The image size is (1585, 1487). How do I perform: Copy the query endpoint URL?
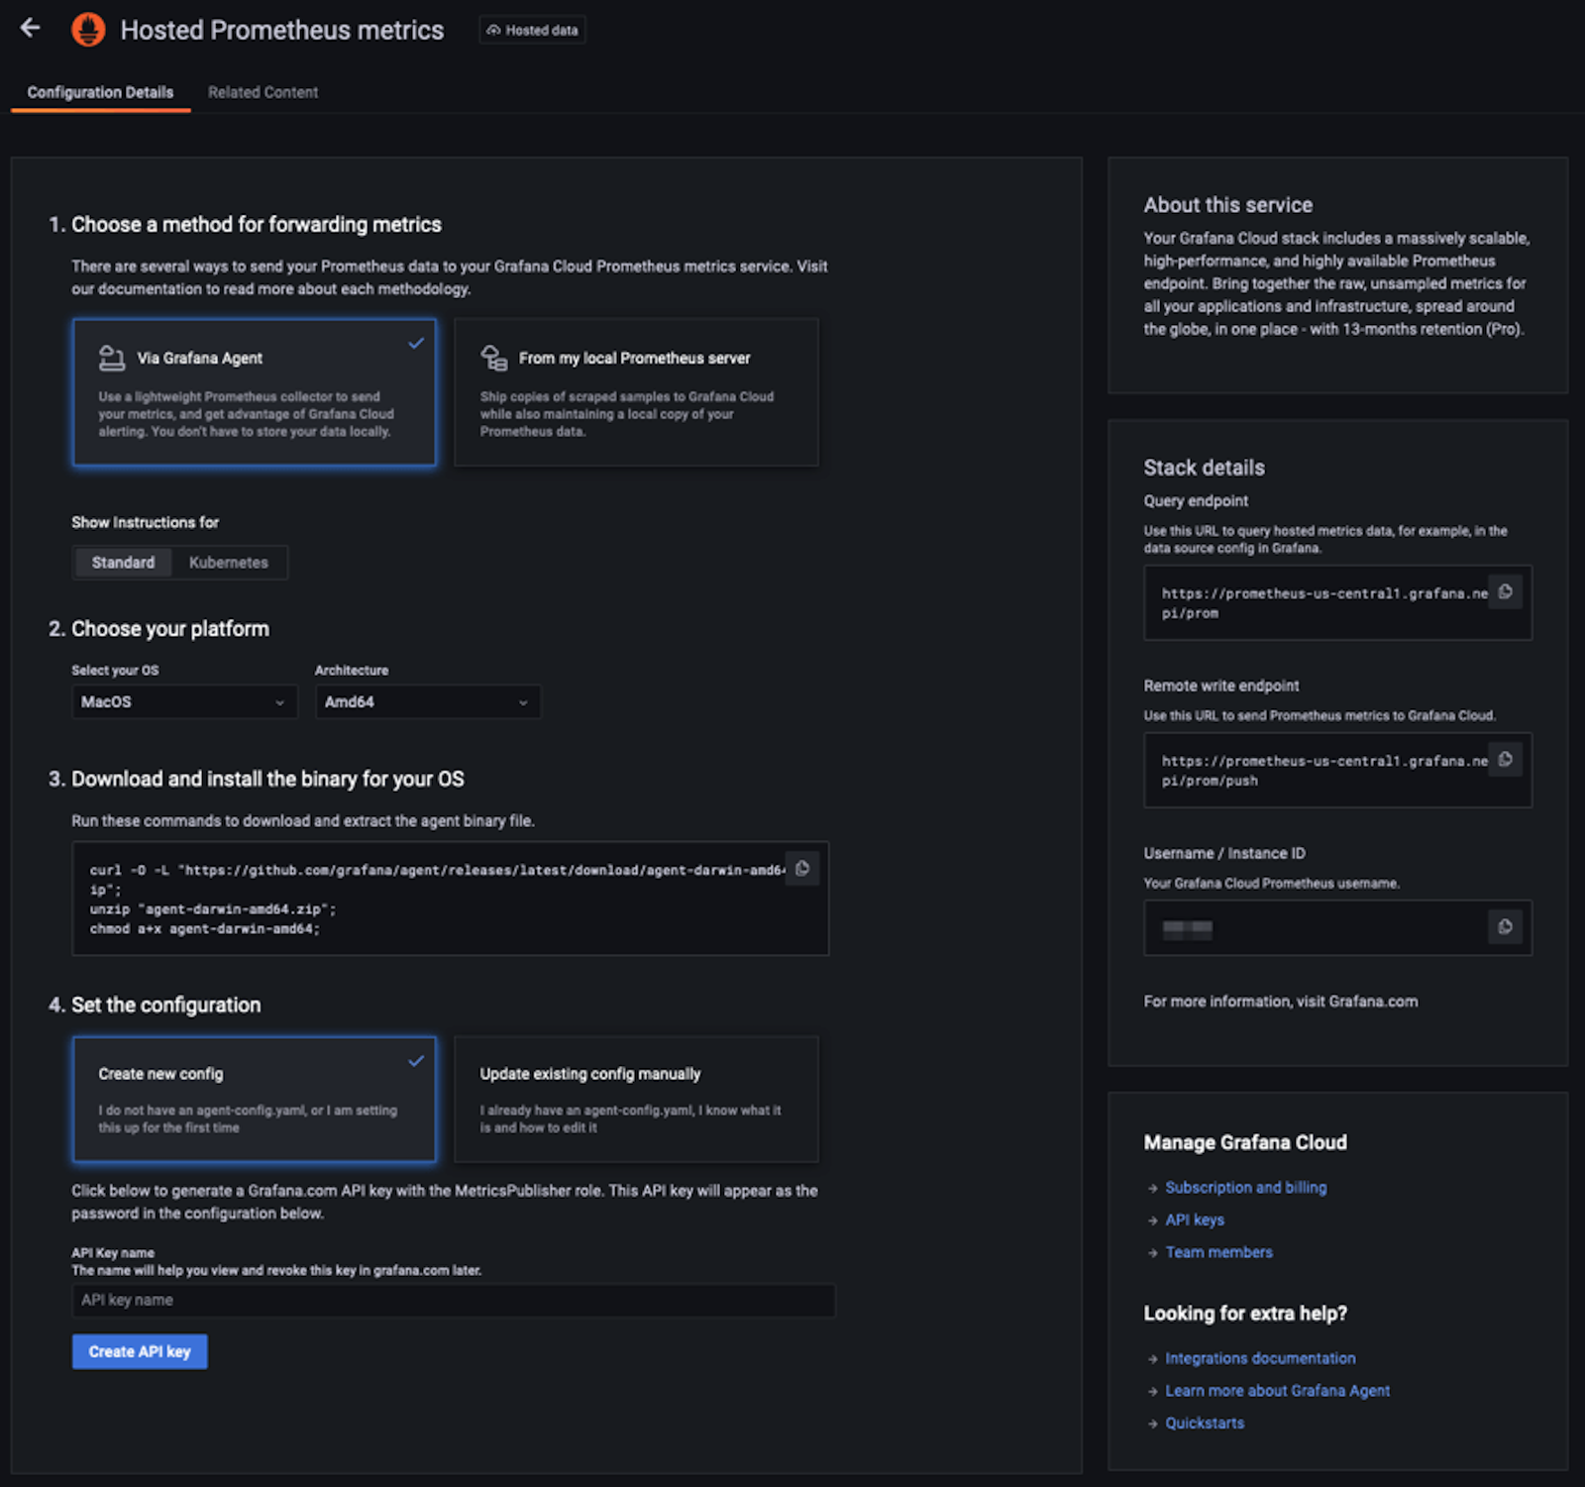point(1505,592)
